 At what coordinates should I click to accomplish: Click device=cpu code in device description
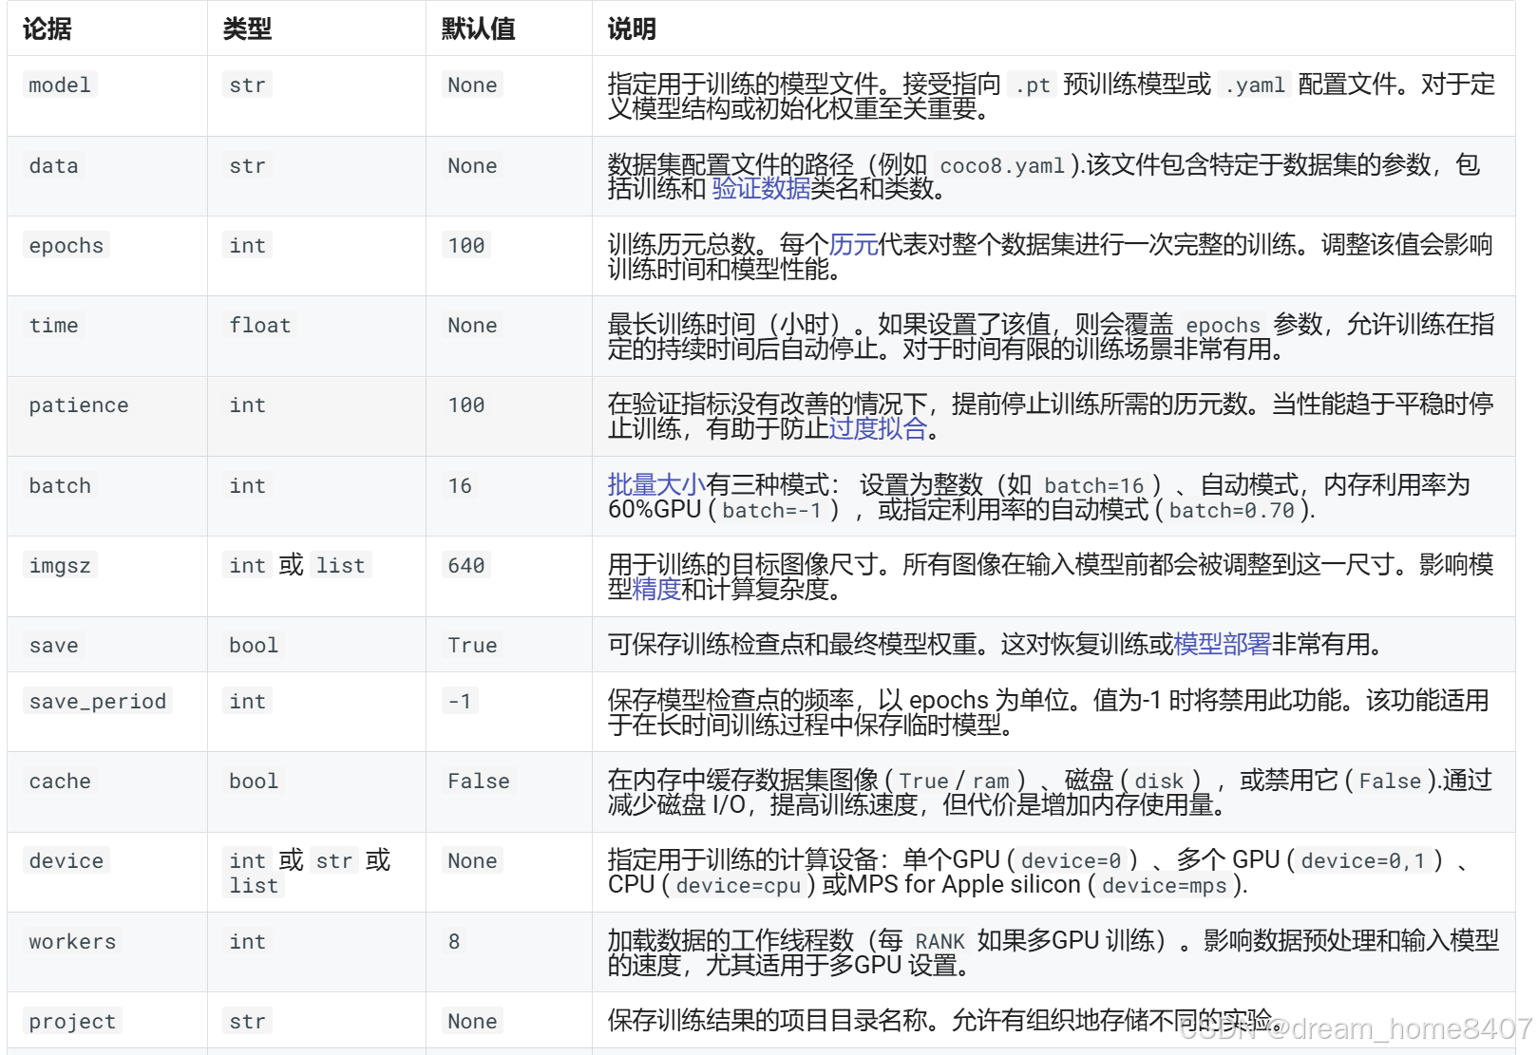click(739, 886)
